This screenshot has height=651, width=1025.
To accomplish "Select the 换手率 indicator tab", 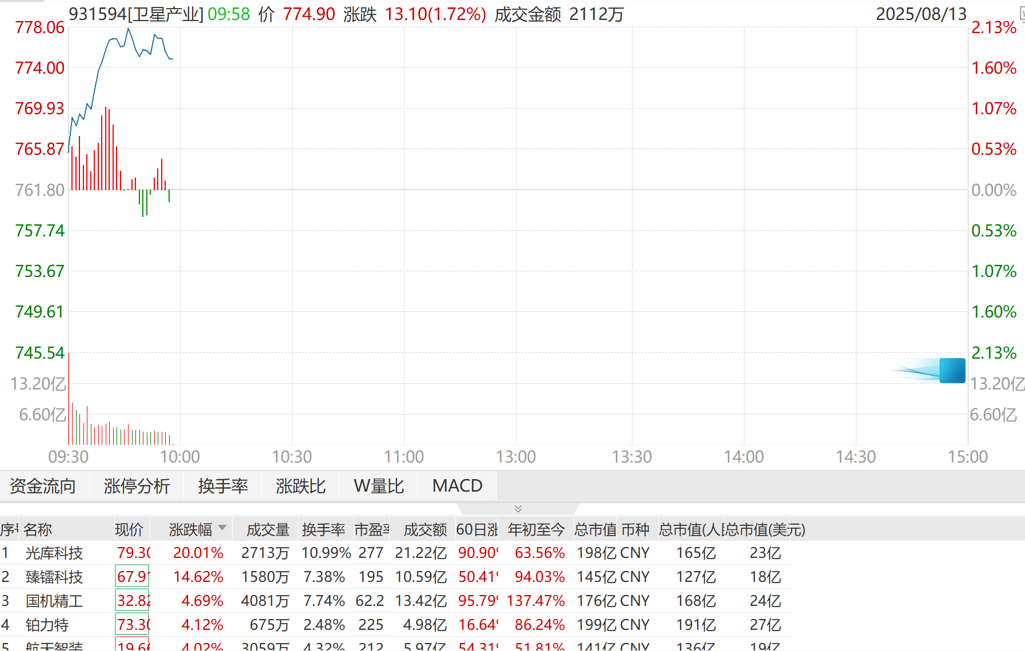I will point(223,486).
